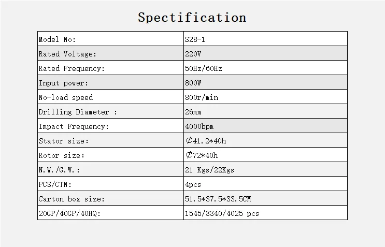
Task: Select the Input power: label
Action: point(64,83)
